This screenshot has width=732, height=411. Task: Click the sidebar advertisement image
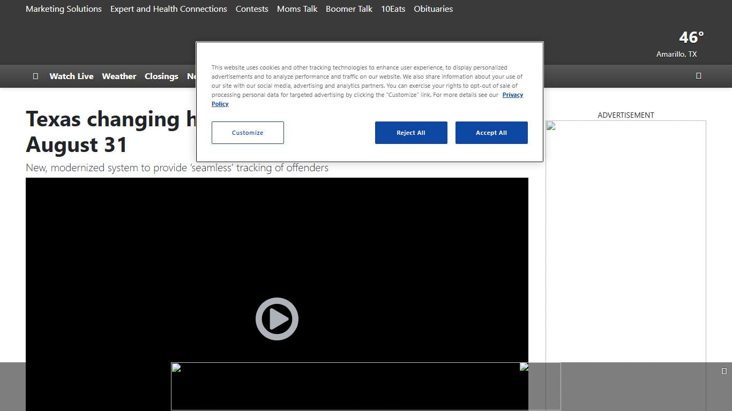pyautogui.click(x=625, y=241)
